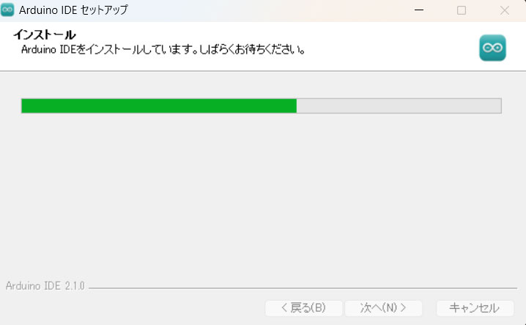Click the しばらくお待ちください status message
This screenshot has width=526, height=325.
252,50
